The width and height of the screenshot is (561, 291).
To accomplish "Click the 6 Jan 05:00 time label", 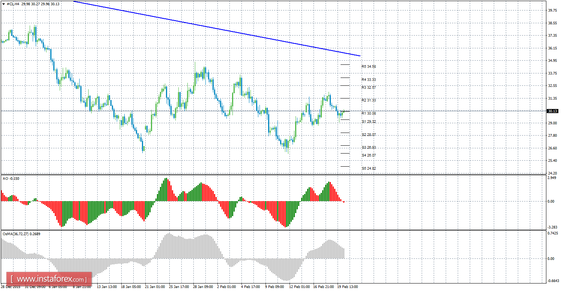I will pyautogui.click(x=58, y=287).
